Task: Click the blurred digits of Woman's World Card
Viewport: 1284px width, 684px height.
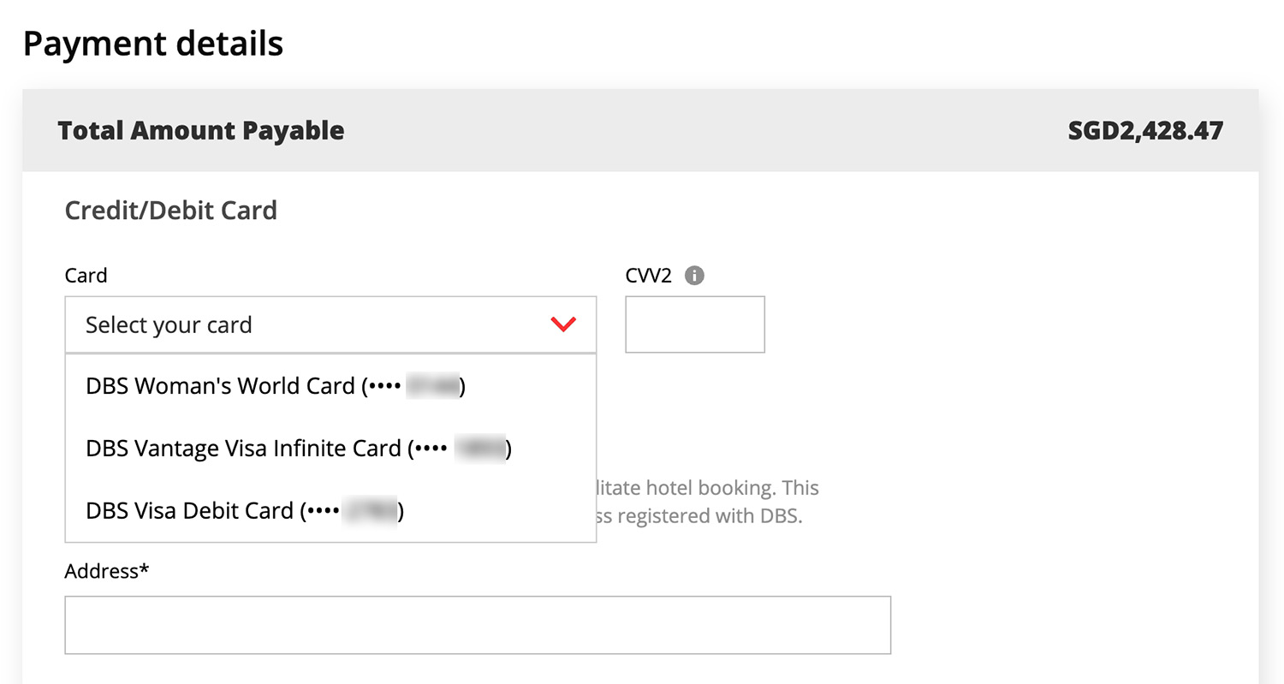Action: pyautogui.click(x=433, y=386)
